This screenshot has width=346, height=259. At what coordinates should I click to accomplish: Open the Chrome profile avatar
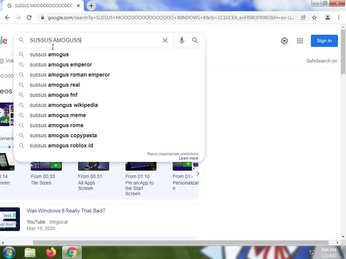click(x=328, y=18)
